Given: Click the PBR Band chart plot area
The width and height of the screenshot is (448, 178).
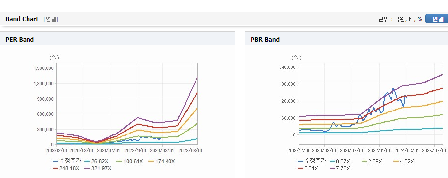Looking at the screenshot, I should [371, 104].
